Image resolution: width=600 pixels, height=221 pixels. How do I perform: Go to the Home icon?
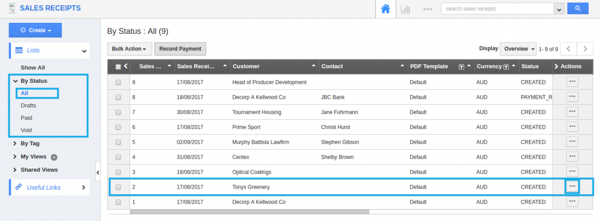coord(385,8)
